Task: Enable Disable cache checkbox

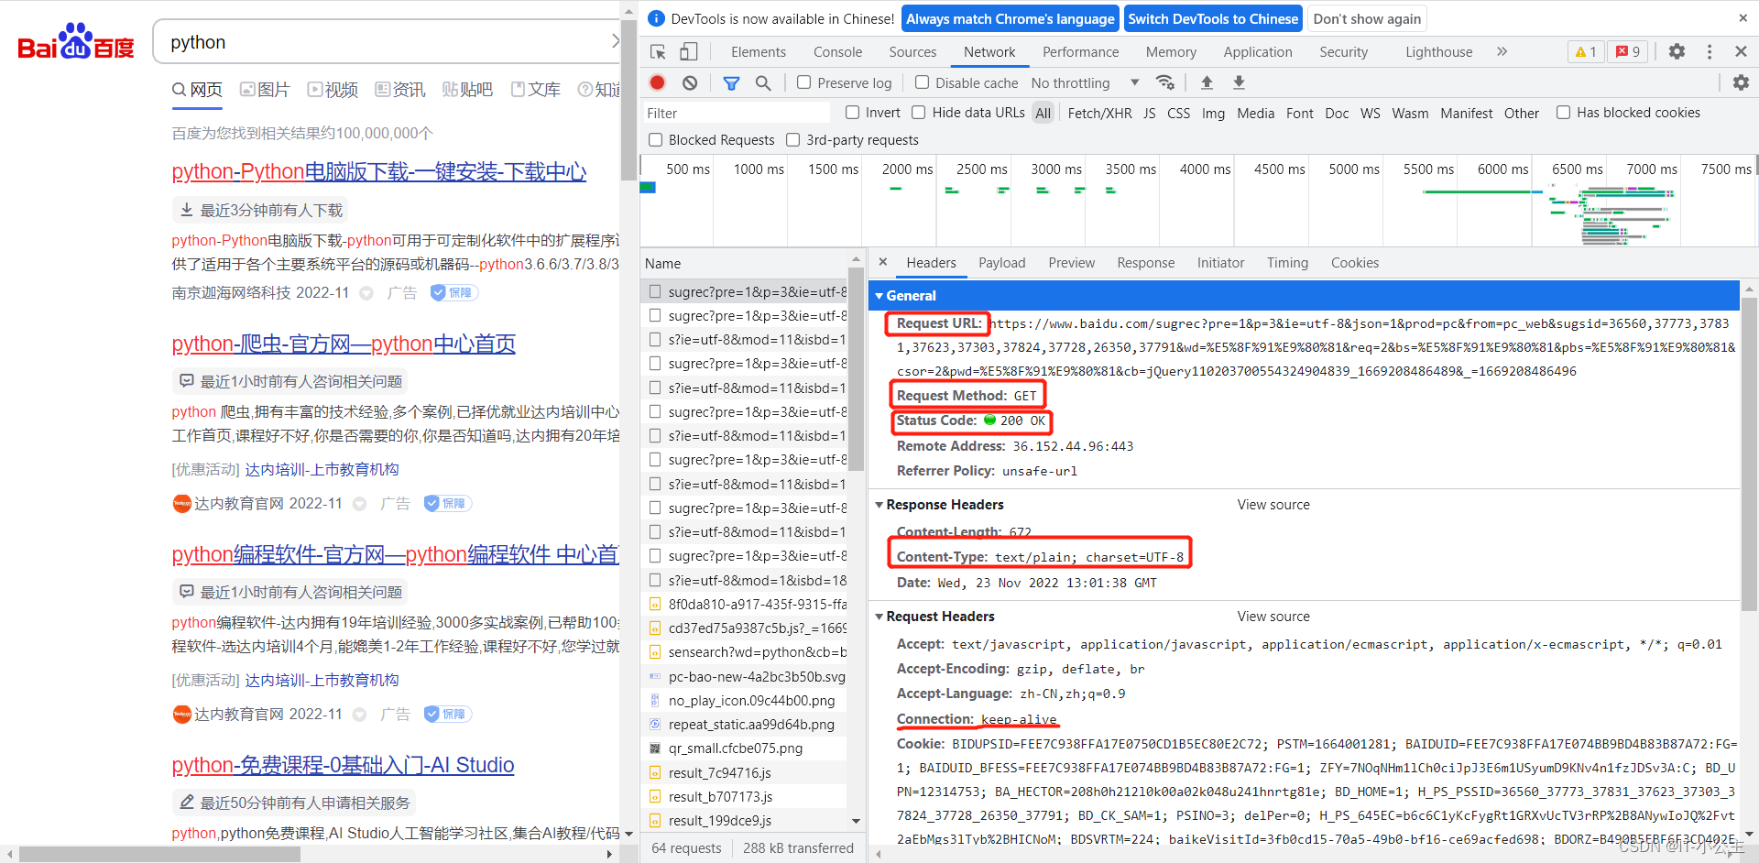Action: click(x=922, y=82)
